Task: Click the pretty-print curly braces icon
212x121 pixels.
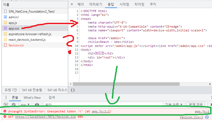Action: coord(73,90)
